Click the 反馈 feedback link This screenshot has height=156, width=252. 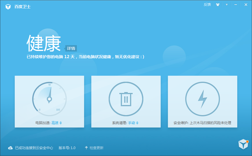(207, 5)
